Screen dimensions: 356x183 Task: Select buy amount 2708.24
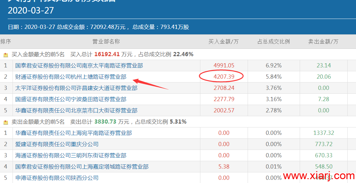[224, 88]
